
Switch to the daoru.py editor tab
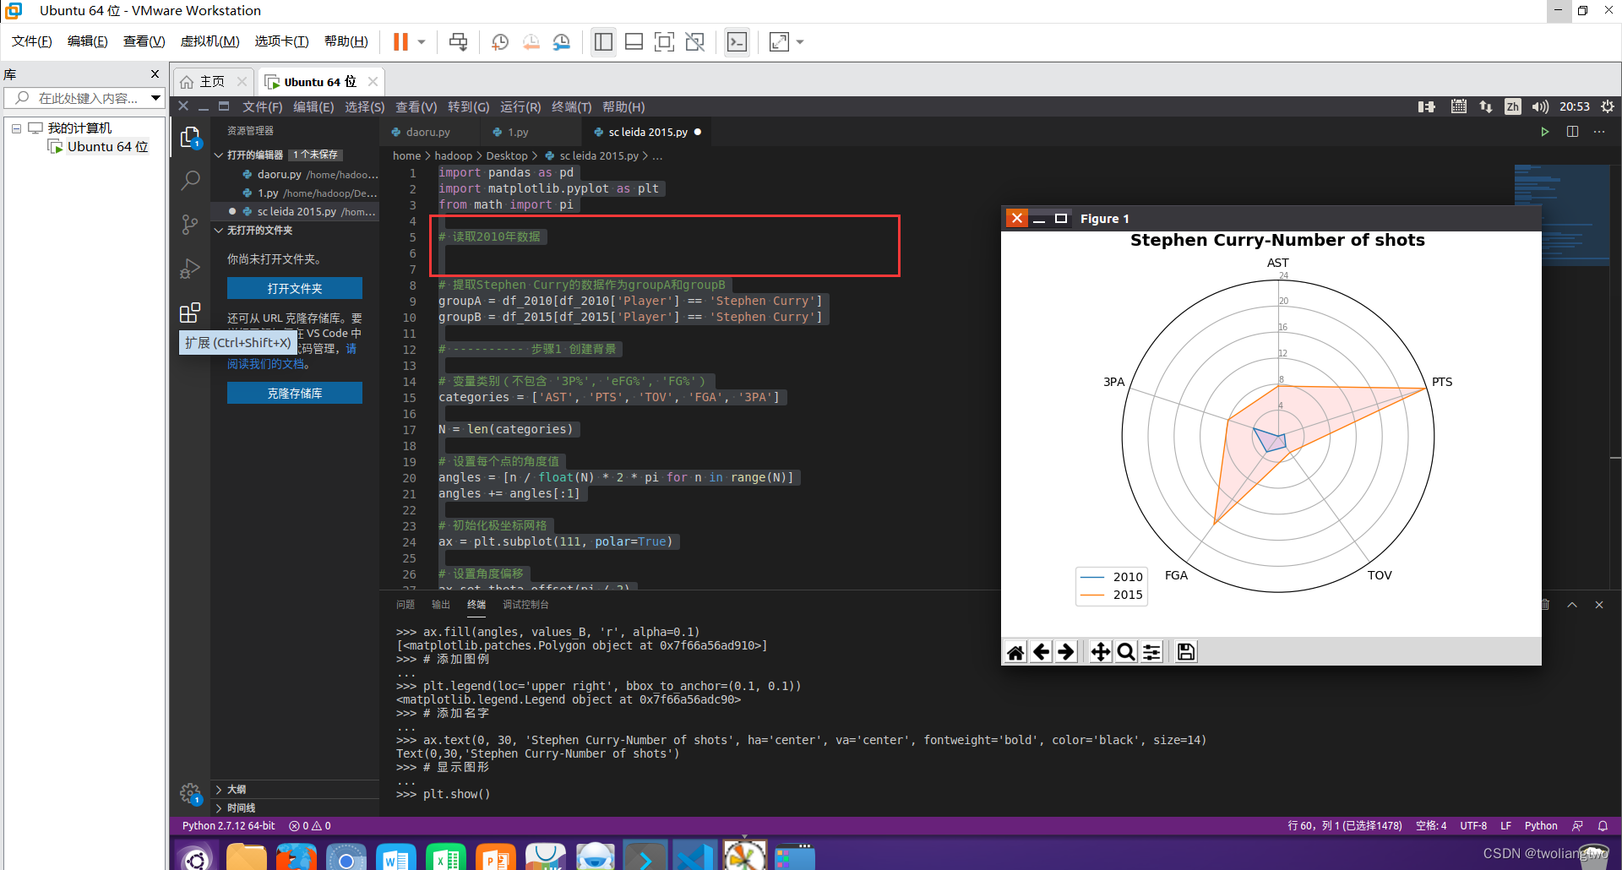[427, 132]
